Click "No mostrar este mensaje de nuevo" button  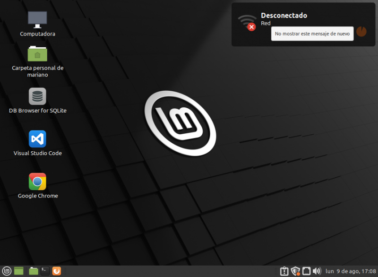pos(312,34)
